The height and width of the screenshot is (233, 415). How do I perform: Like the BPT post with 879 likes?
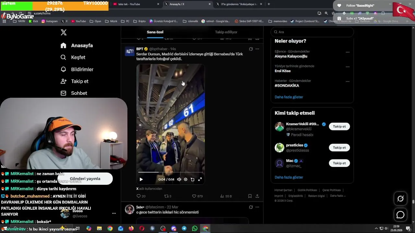pyautogui.click(x=197, y=196)
